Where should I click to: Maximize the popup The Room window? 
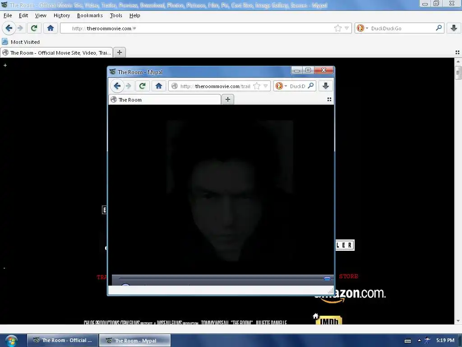click(308, 70)
